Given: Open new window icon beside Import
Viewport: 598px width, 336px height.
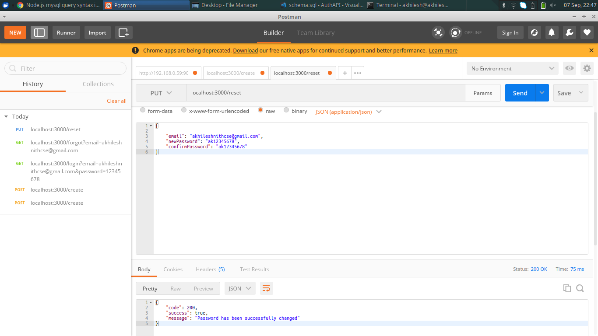Looking at the screenshot, I should 124,32.
